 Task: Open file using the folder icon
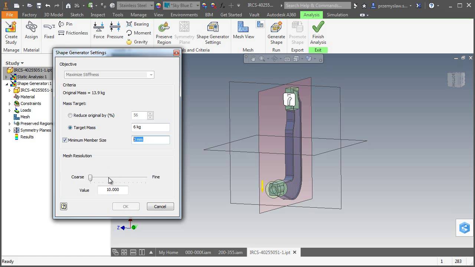(x=29, y=6)
